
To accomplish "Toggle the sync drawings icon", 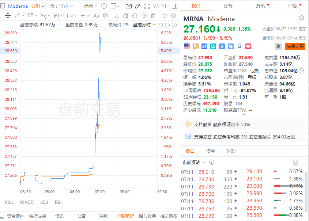I will click(135, 16).
